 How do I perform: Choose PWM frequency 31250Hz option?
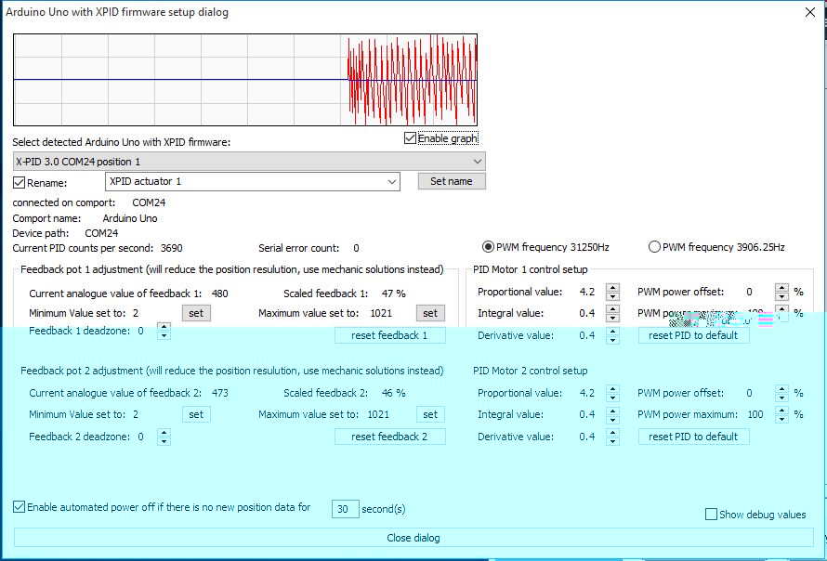[x=489, y=247]
